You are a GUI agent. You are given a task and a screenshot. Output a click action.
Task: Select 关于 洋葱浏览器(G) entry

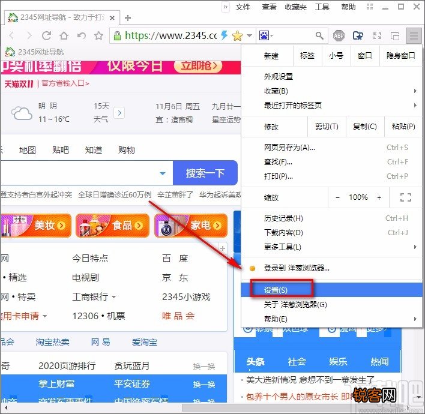[331, 305]
